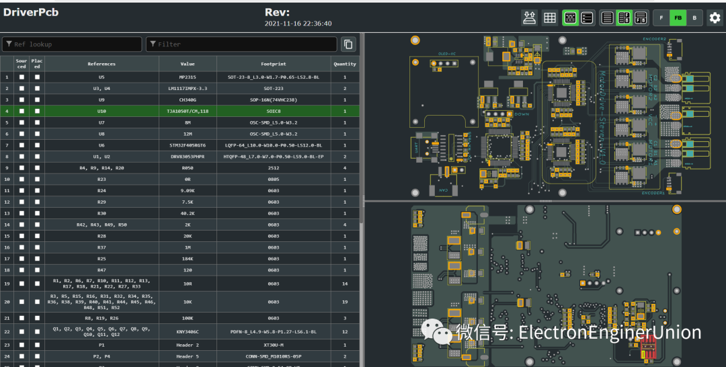Focus the Filter input field
The width and height of the screenshot is (726, 367).
pos(241,44)
